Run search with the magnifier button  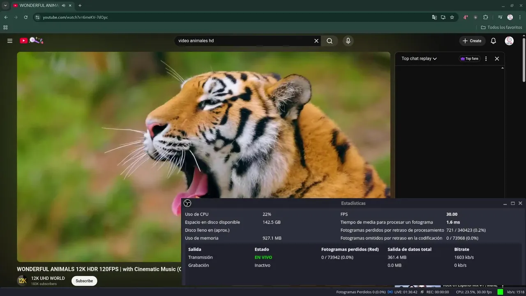point(330,41)
